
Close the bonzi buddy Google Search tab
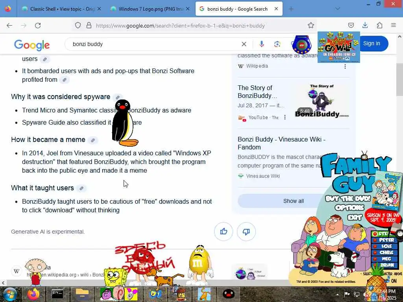pyautogui.click(x=276, y=9)
